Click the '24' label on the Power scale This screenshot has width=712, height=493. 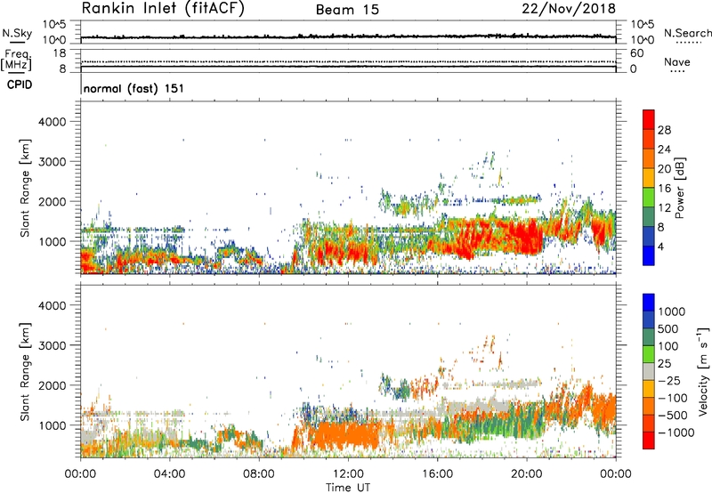[664, 150]
